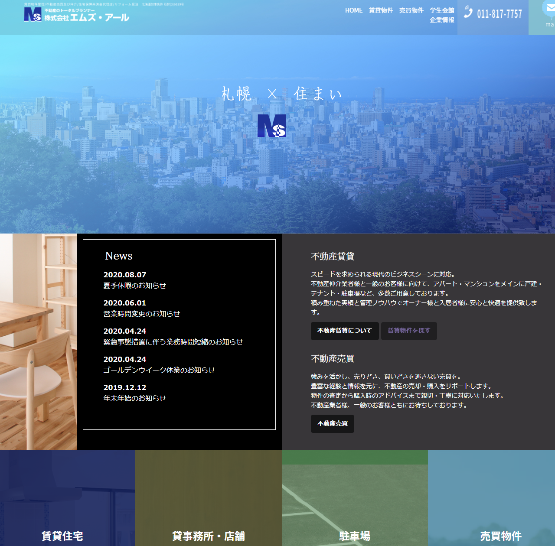Select 売買物件 in the top navigation
The height and width of the screenshot is (546, 555).
pyautogui.click(x=411, y=10)
